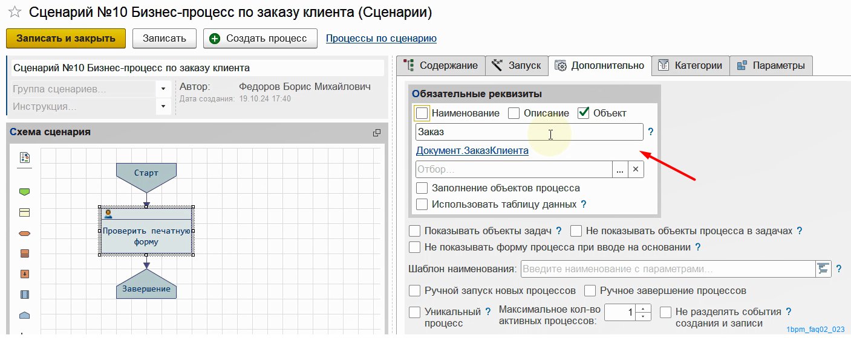Image resolution: width=851 pixels, height=338 pixels.
Task: Switch to the Содержание tab
Action: pyautogui.click(x=442, y=65)
